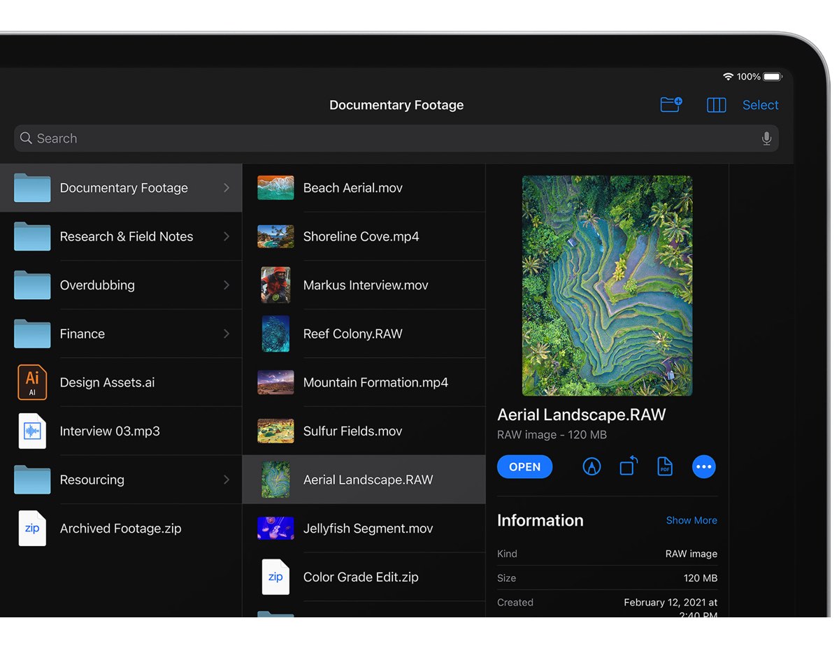839x646 pixels.
Task: Expand the Overdubbing folder chevron
Action: tap(227, 285)
